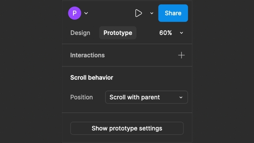Open the zoom options chevron next to 60%
This screenshot has width=254, height=143.
182,33
